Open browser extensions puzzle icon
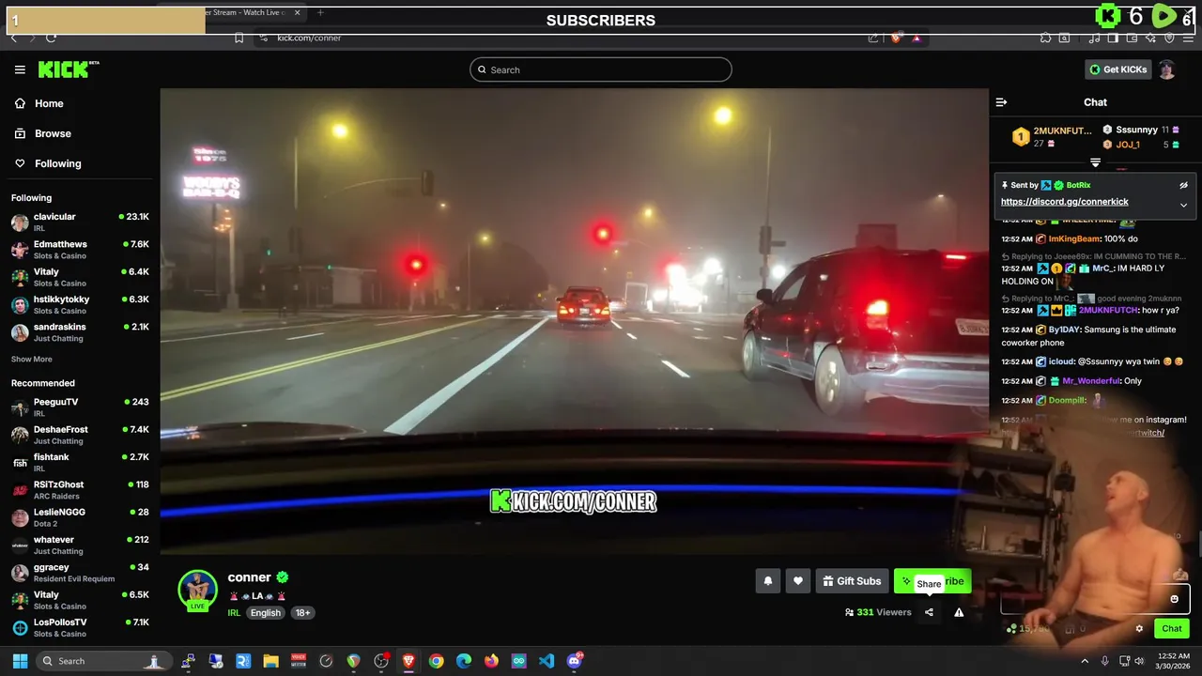This screenshot has width=1202, height=676. point(1045,38)
